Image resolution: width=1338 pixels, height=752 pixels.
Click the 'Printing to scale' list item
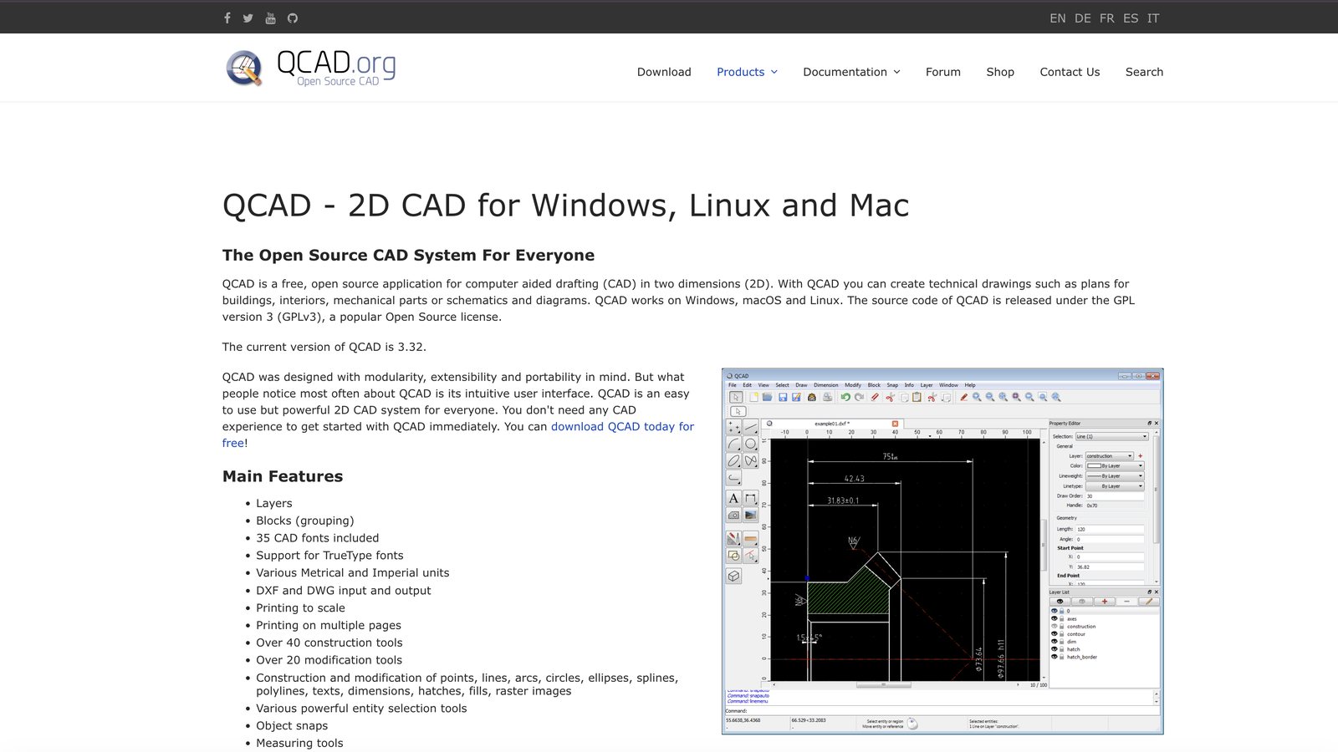pos(300,608)
